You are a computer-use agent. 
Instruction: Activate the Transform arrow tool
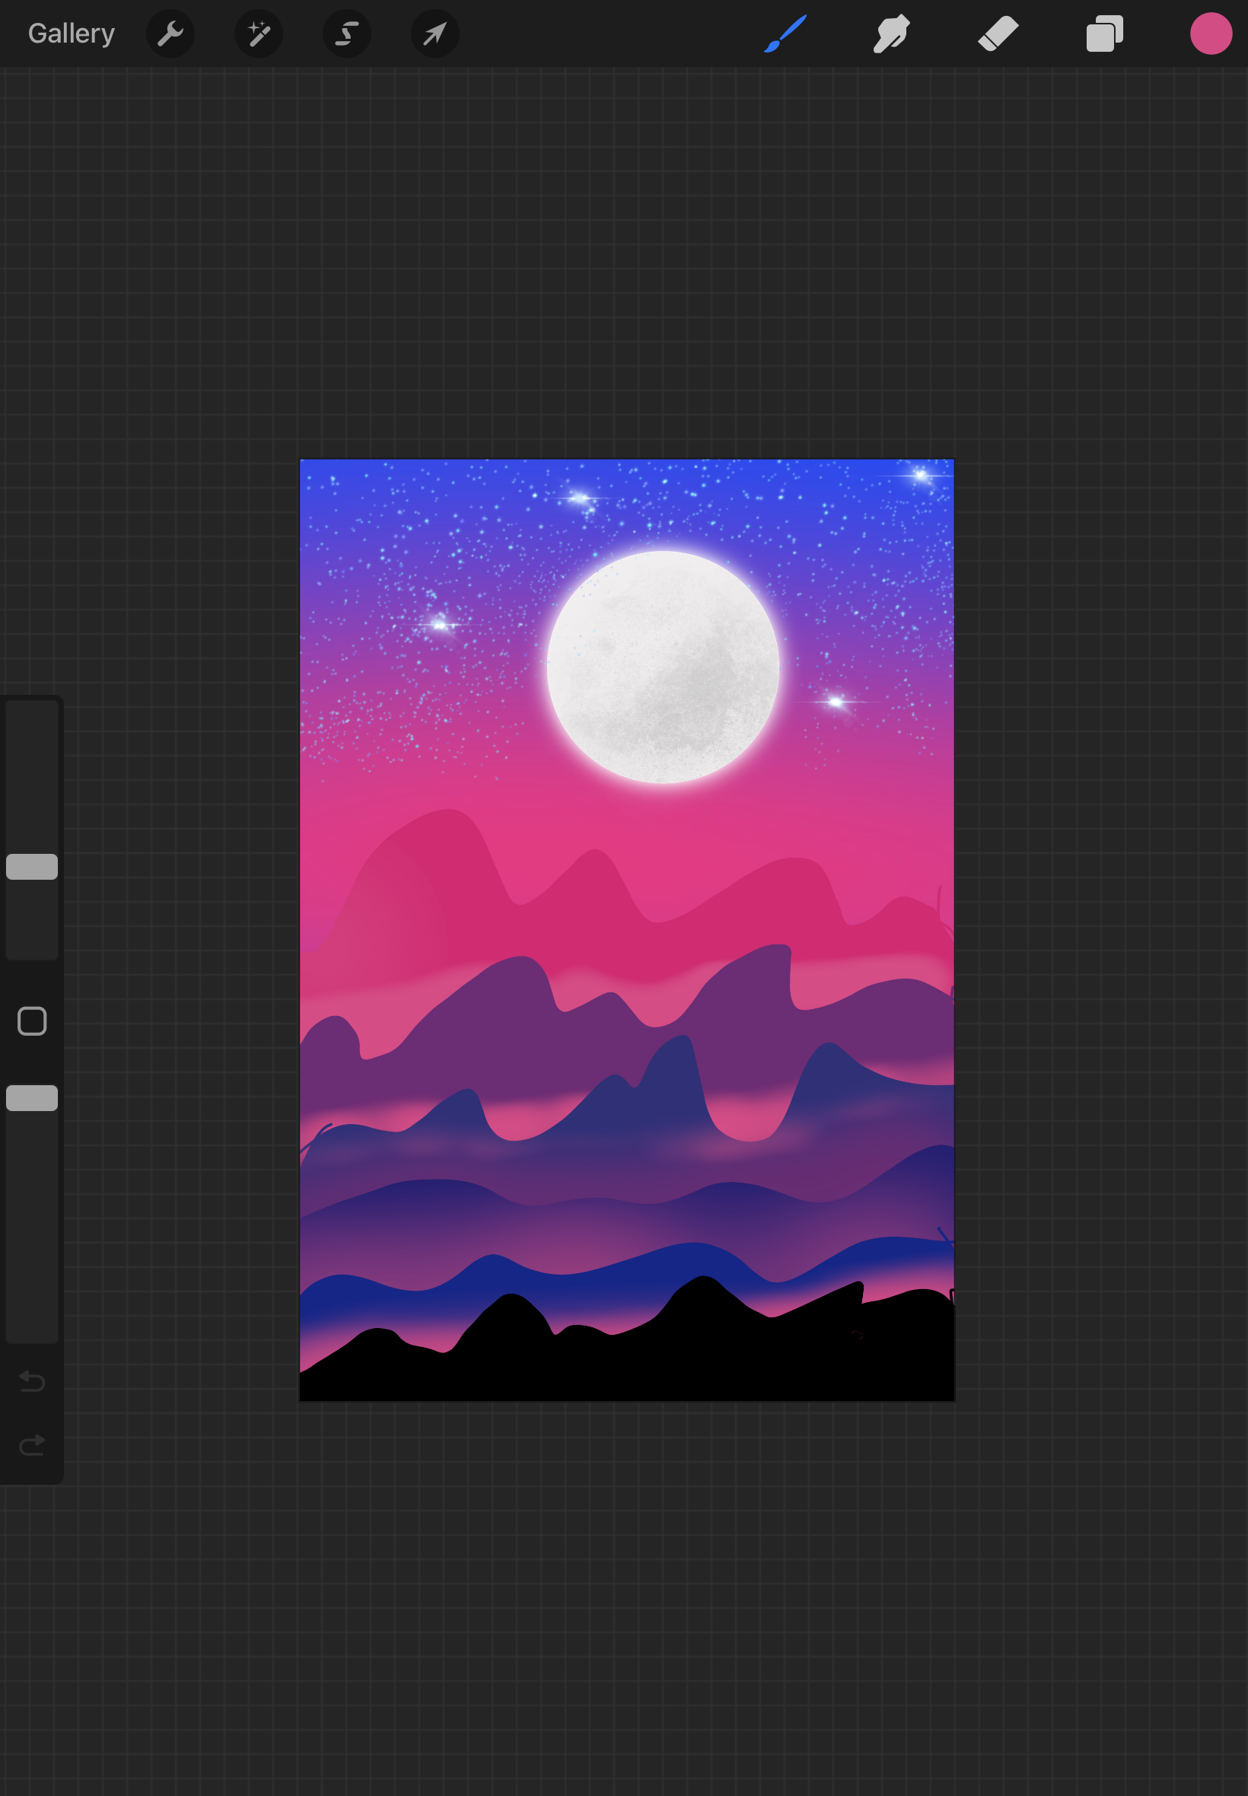coord(435,33)
